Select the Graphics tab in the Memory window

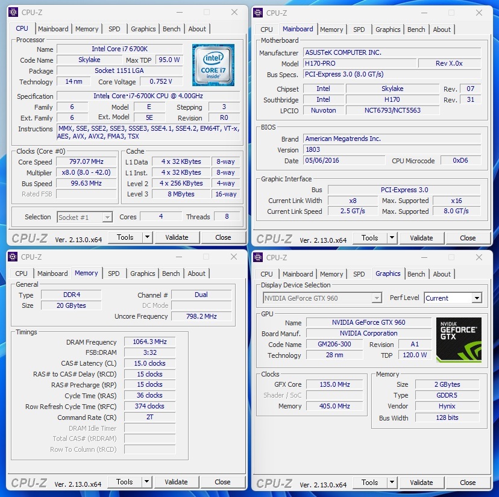click(143, 274)
